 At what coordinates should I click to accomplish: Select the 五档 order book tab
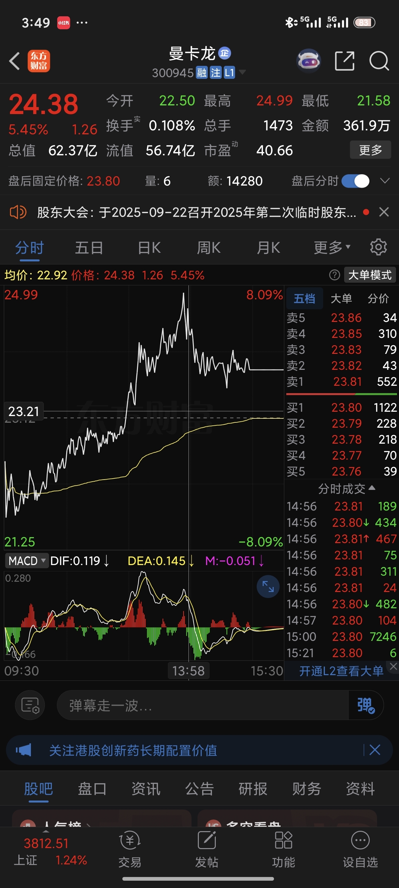click(304, 298)
